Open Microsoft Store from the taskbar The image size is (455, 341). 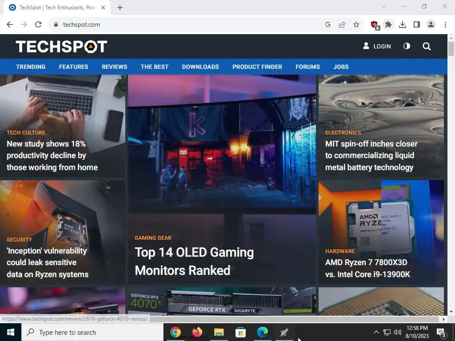pyautogui.click(x=240, y=332)
